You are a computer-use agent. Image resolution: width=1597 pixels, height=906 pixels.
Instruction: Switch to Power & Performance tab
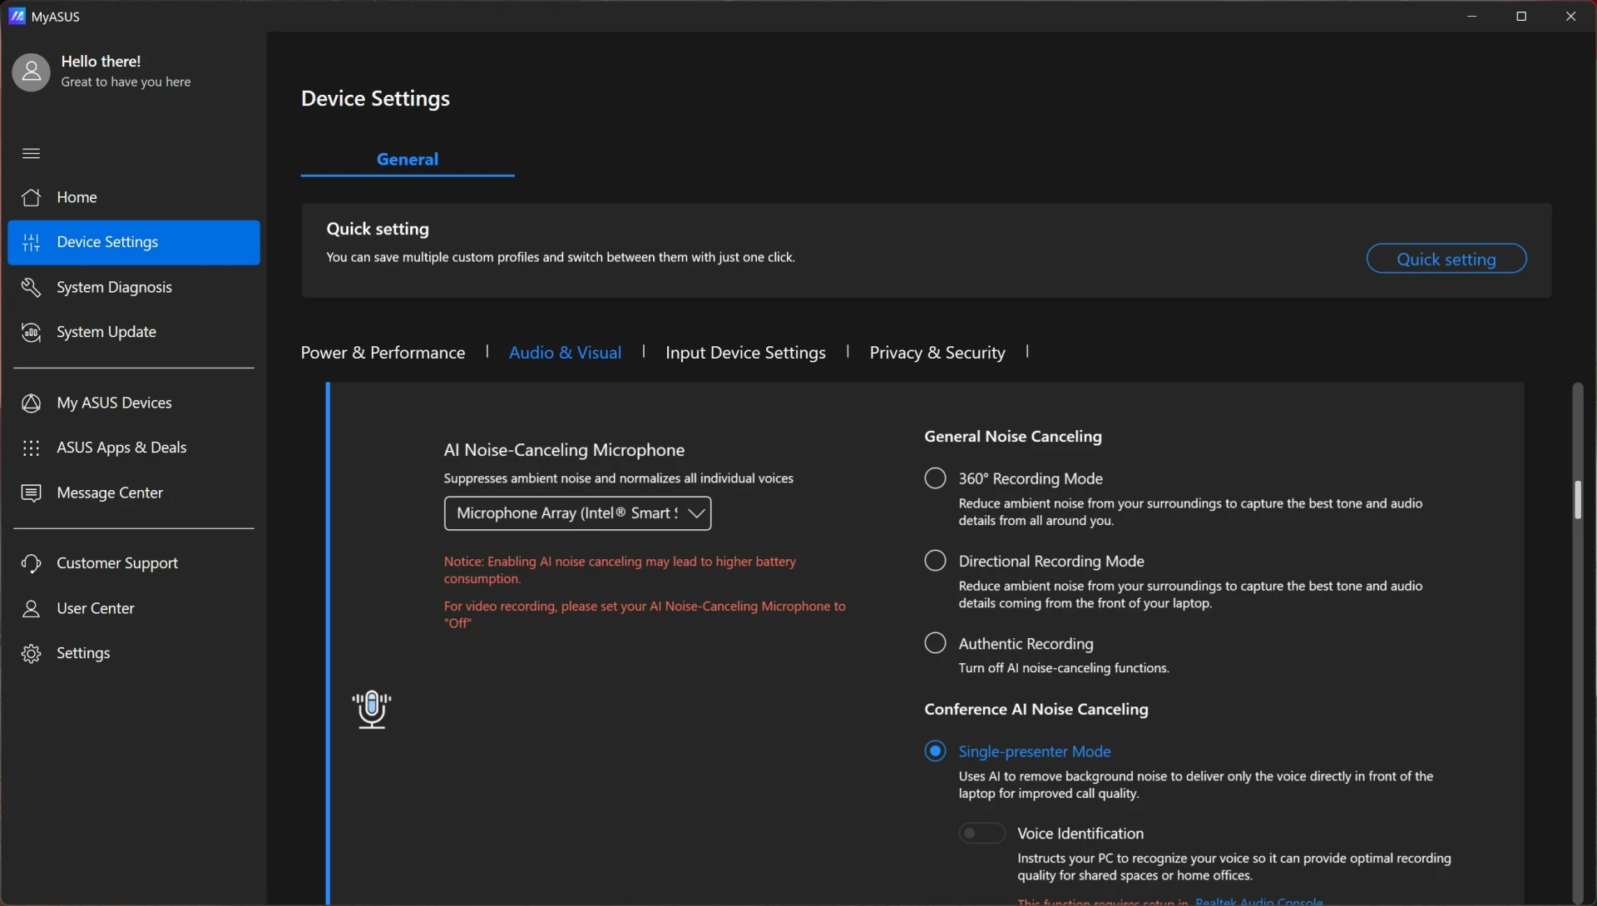tap(383, 353)
